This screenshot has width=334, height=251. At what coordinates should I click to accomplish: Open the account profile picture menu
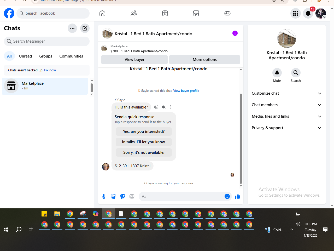(321, 13)
